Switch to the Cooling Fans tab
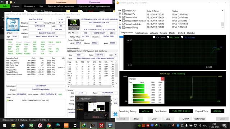The image size is (230, 129). [x=141, y=33]
